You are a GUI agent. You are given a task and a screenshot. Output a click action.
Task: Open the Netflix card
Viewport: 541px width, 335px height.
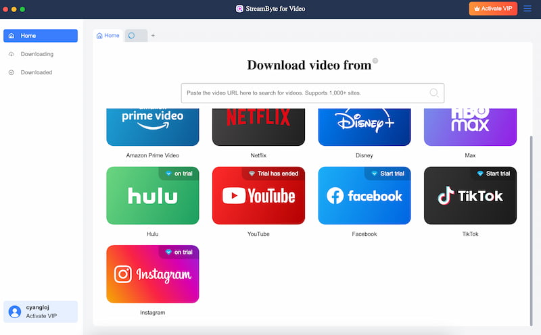coord(258,127)
